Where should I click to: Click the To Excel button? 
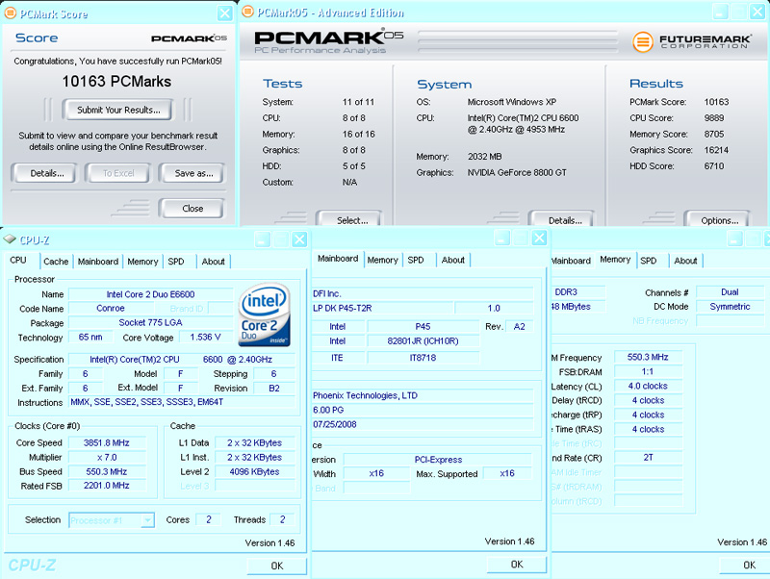pyautogui.click(x=118, y=173)
